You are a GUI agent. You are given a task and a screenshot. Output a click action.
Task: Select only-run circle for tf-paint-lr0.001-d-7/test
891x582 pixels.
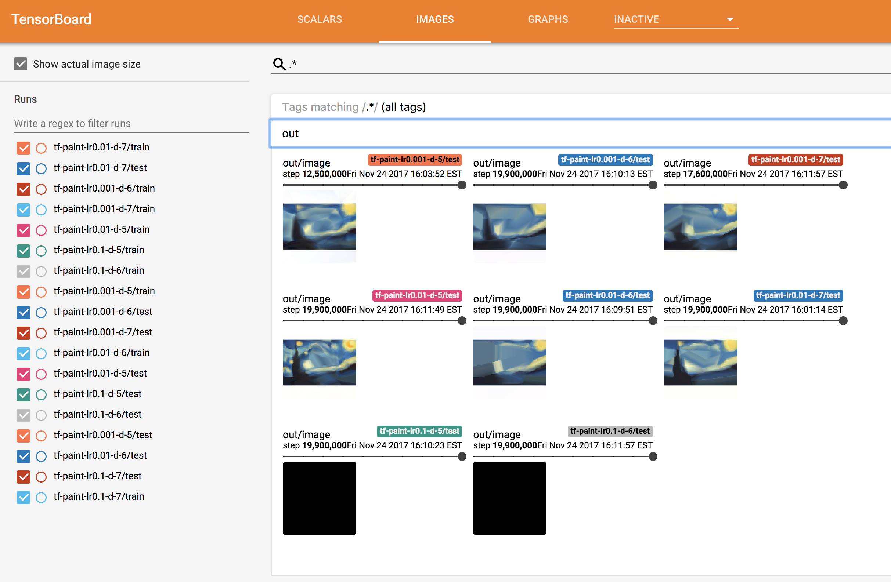pyautogui.click(x=41, y=333)
